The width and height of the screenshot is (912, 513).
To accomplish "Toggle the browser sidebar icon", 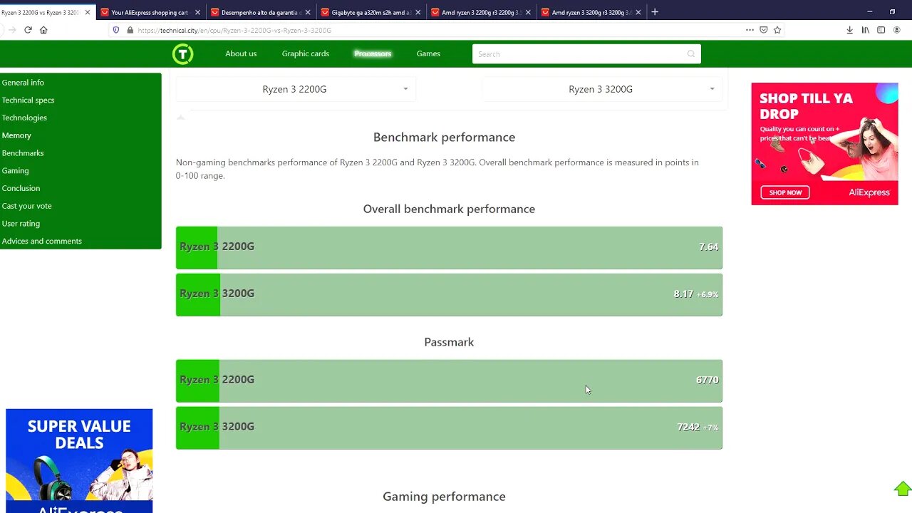I will (881, 30).
